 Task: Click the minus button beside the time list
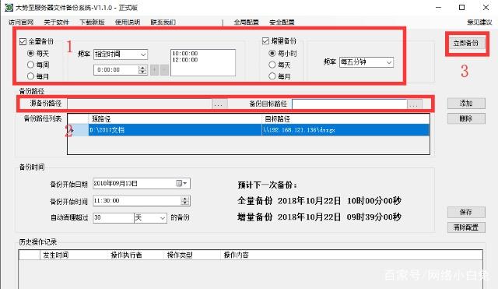[164, 70]
